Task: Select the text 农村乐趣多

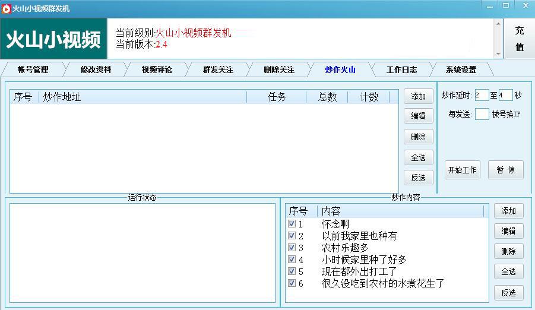Action: pos(345,248)
